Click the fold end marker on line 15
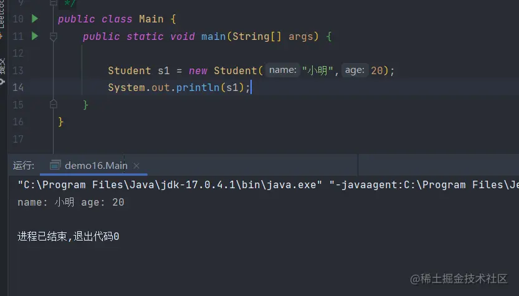 click(x=54, y=105)
